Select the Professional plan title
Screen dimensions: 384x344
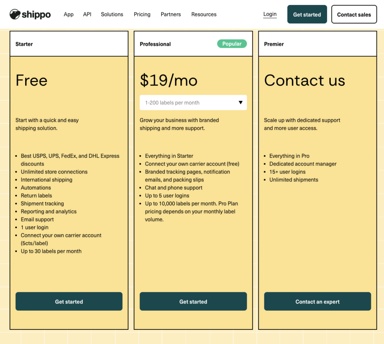pos(155,44)
